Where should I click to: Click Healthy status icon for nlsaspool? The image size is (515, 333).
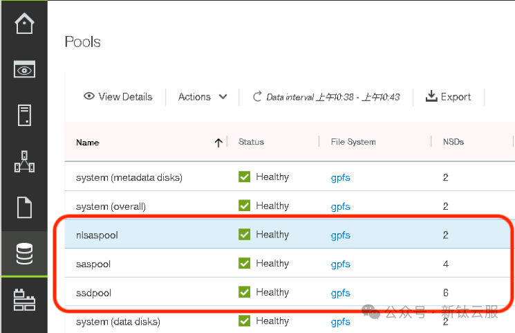(x=244, y=234)
